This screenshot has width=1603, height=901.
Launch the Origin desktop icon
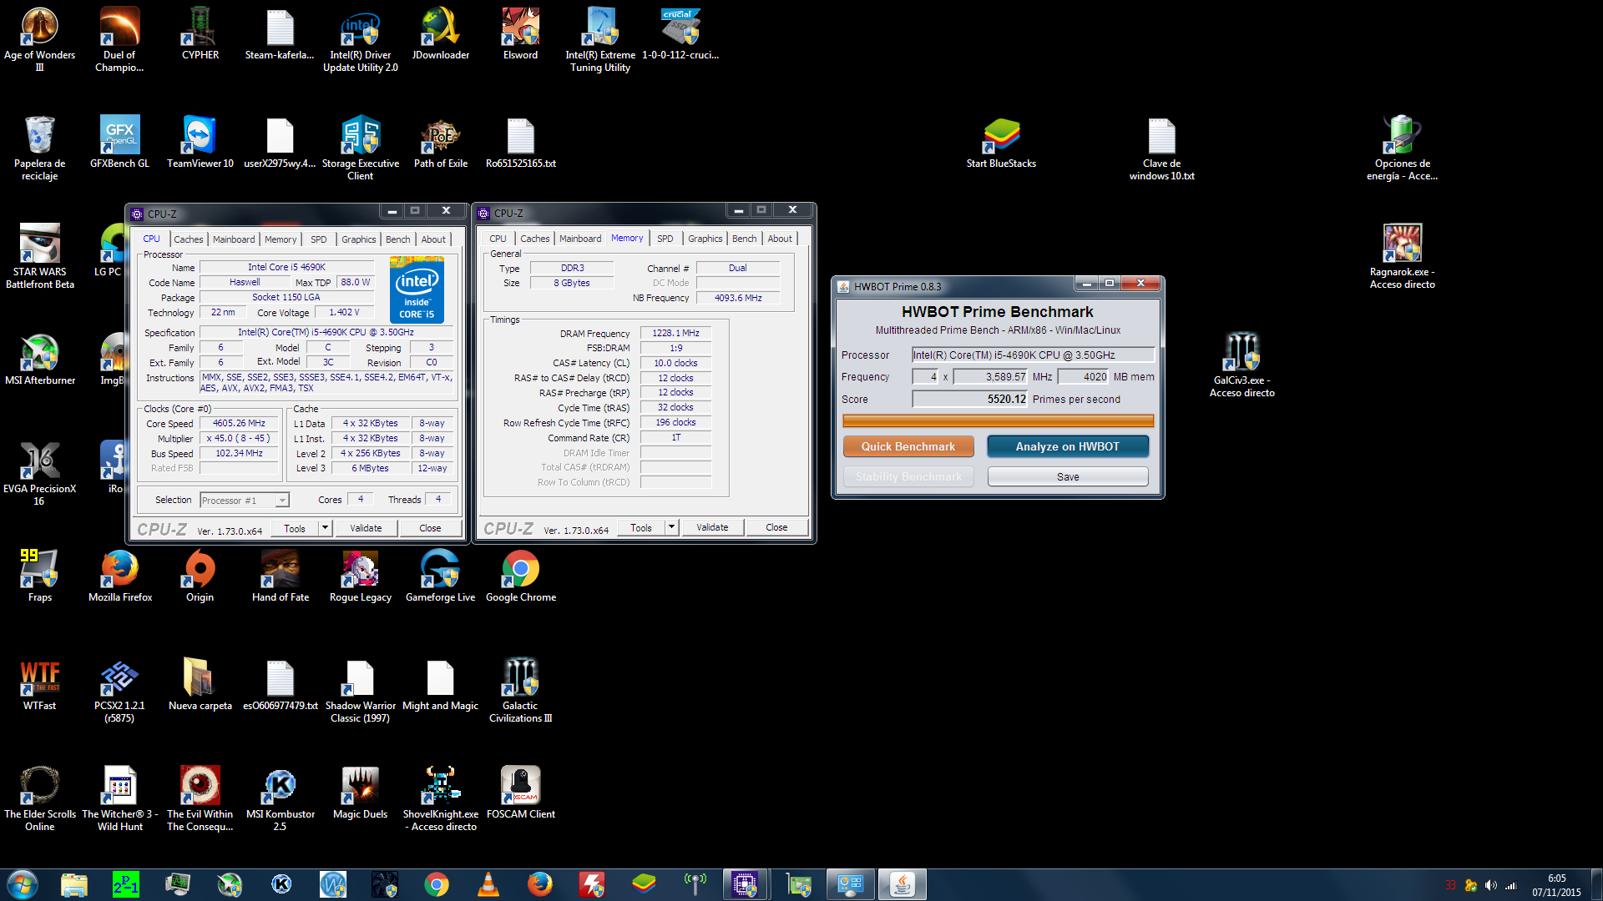(x=200, y=576)
